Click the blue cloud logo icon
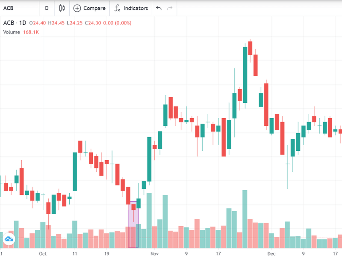Viewport: 342px width, 257px height. 9,239
